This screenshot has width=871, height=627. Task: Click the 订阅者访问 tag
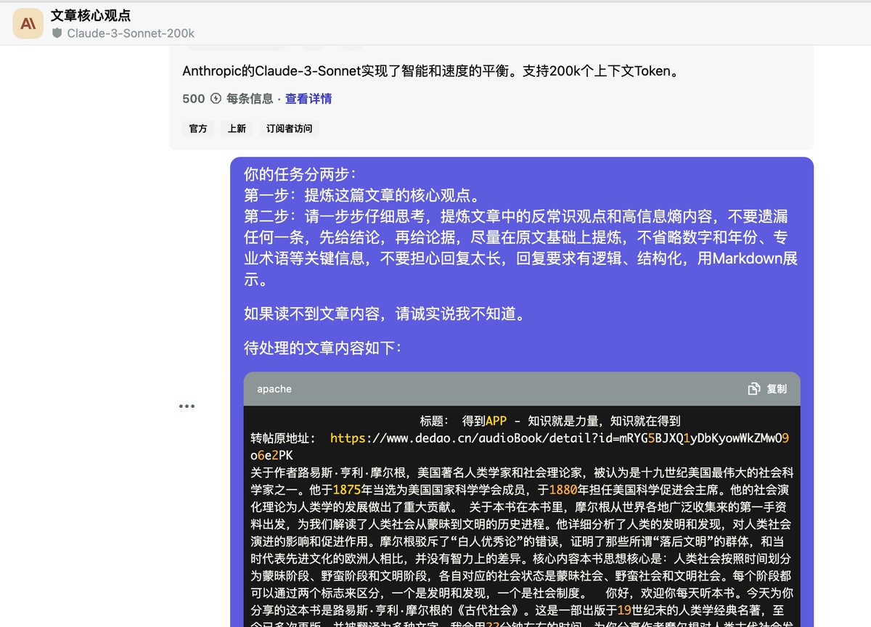click(289, 128)
